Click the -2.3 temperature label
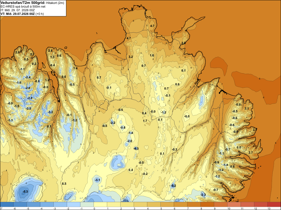This screenshot has width=281, height=210. click(x=203, y=195)
